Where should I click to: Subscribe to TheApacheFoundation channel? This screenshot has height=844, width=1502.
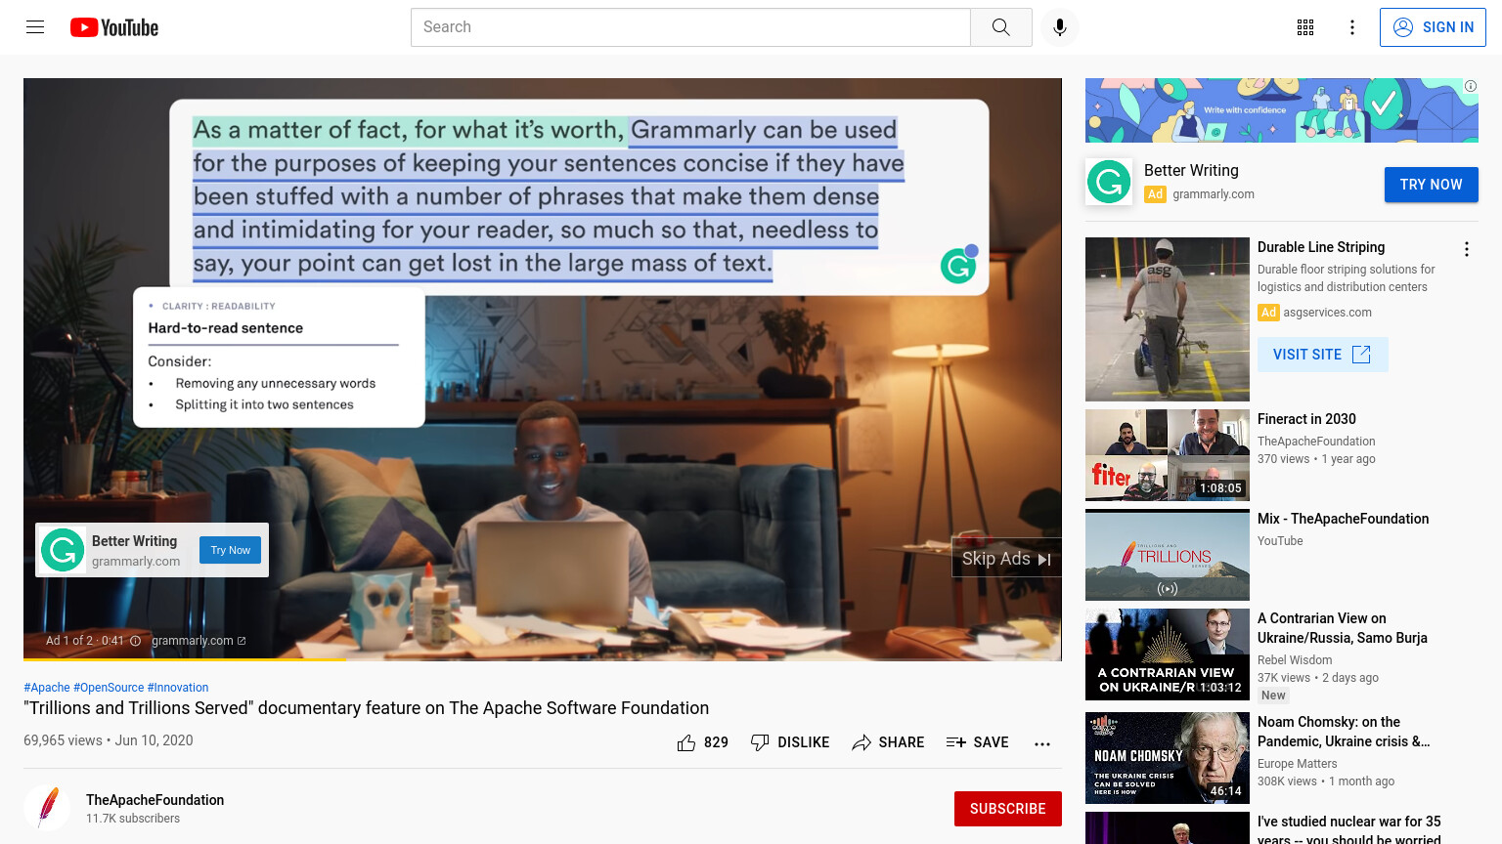pos(1008,809)
